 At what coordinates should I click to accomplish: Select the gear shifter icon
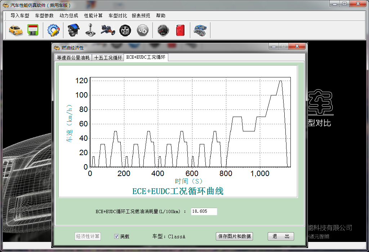(90, 30)
